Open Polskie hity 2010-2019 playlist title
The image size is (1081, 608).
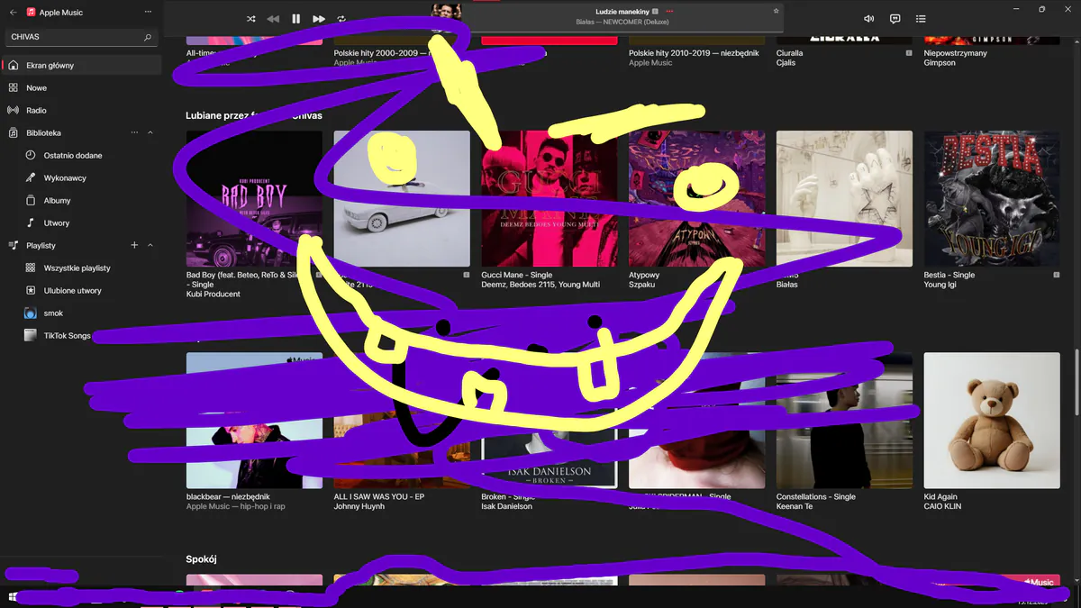pos(694,53)
